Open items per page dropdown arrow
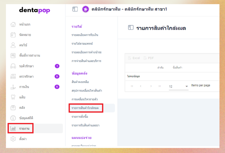Viewport: 225px width, 153px height. point(187,86)
